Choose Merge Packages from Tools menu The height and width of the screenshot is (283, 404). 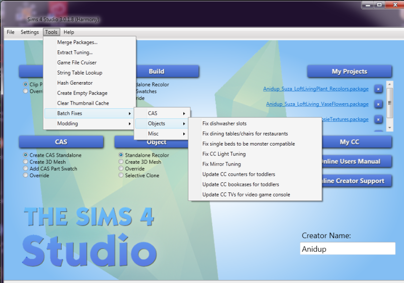click(x=89, y=42)
